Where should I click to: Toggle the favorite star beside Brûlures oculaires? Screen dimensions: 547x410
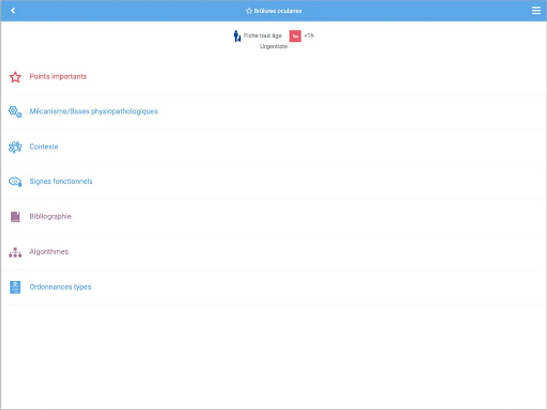click(x=249, y=11)
